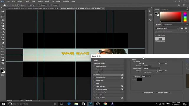
Task: Open the Filter menu
Action: [47, 1]
